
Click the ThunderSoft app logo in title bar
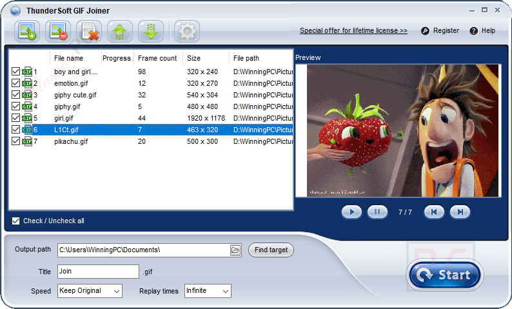tap(15, 11)
